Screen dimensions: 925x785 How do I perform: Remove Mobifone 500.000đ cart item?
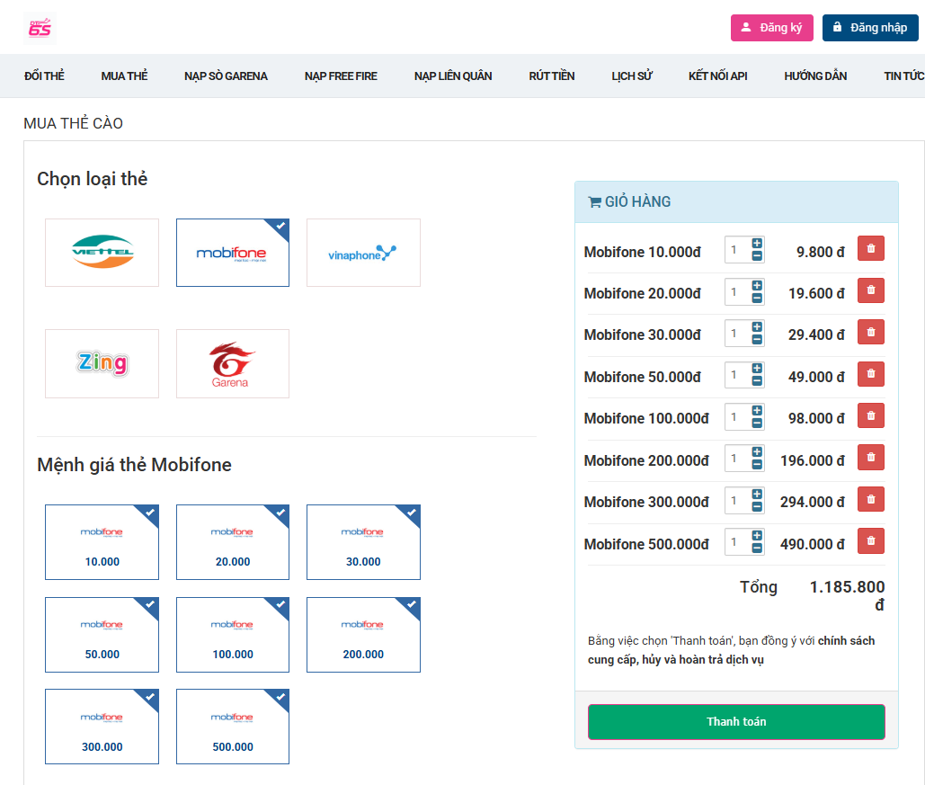click(x=870, y=541)
